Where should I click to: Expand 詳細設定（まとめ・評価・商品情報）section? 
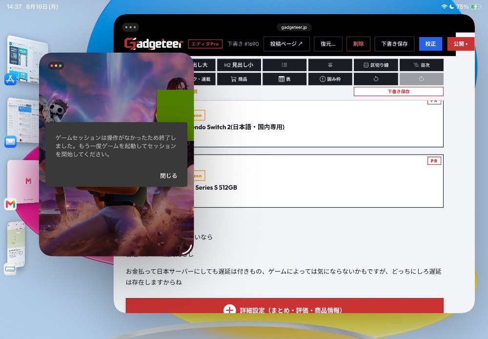click(285, 306)
